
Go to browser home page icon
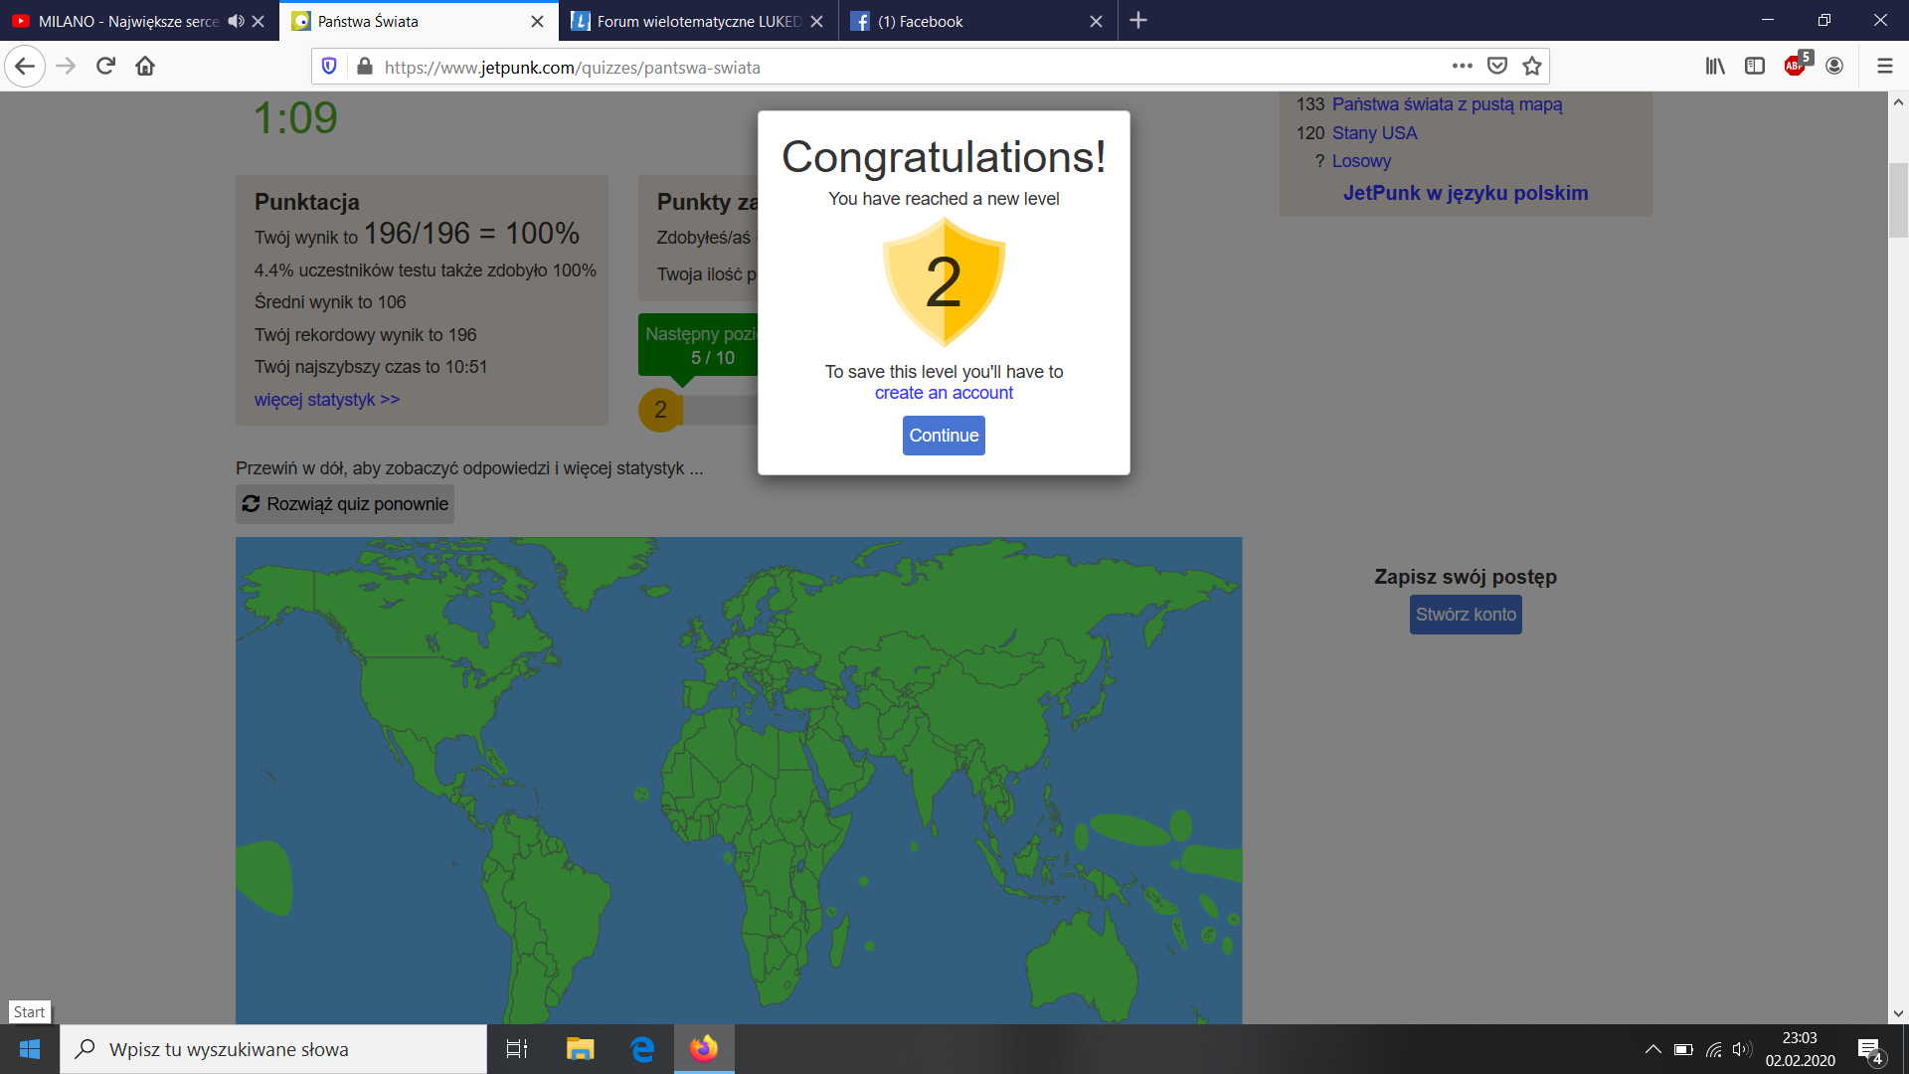[145, 67]
